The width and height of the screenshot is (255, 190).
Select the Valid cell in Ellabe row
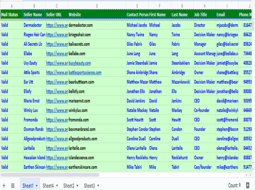pyautogui.click(x=12, y=54)
